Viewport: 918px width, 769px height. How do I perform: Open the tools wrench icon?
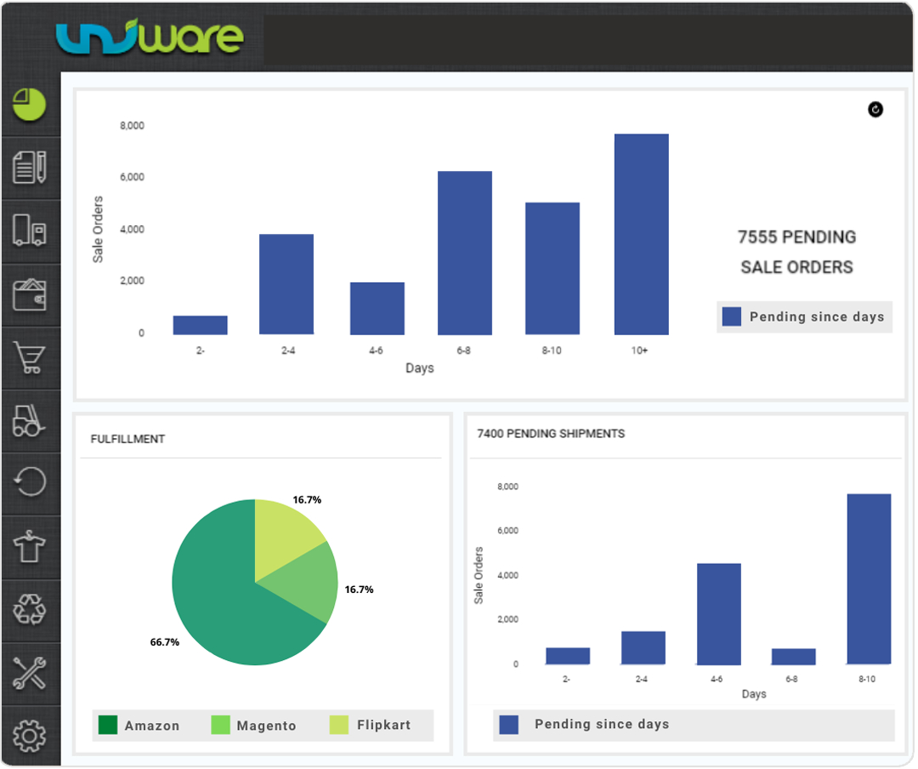click(31, 674)
